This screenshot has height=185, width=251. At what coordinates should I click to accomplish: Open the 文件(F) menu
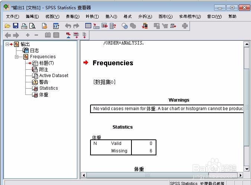click(13, 16)
